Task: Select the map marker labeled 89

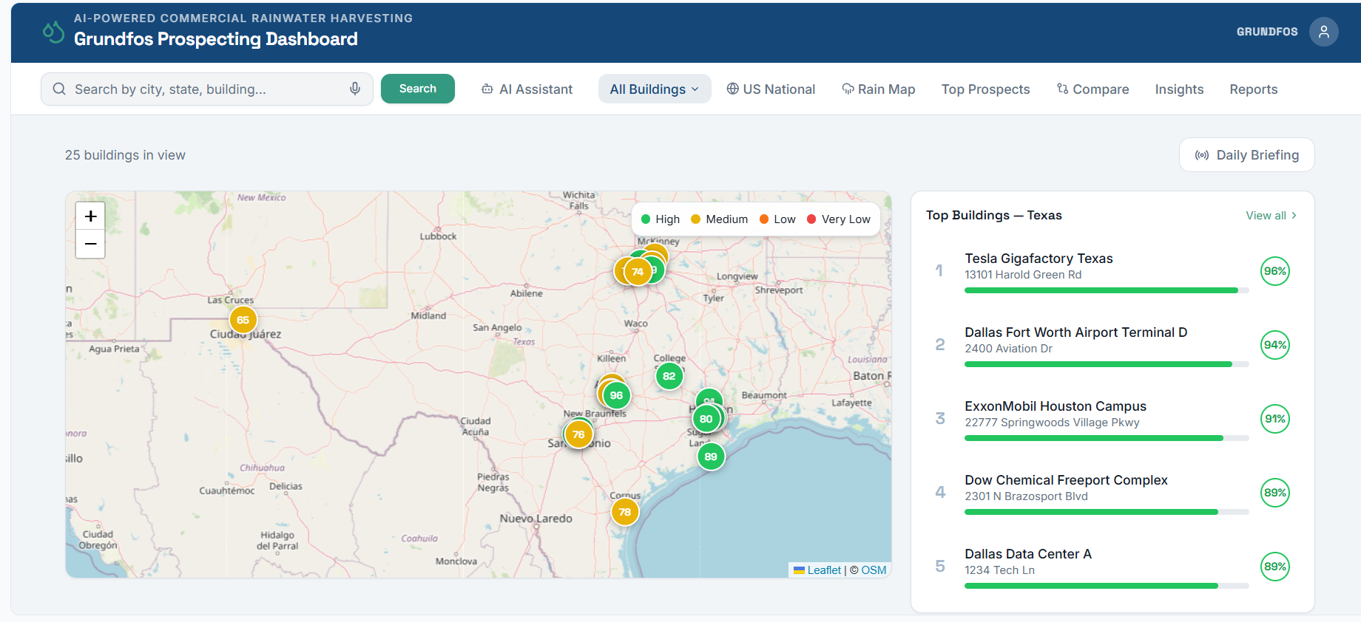Action: pos(710,457)
